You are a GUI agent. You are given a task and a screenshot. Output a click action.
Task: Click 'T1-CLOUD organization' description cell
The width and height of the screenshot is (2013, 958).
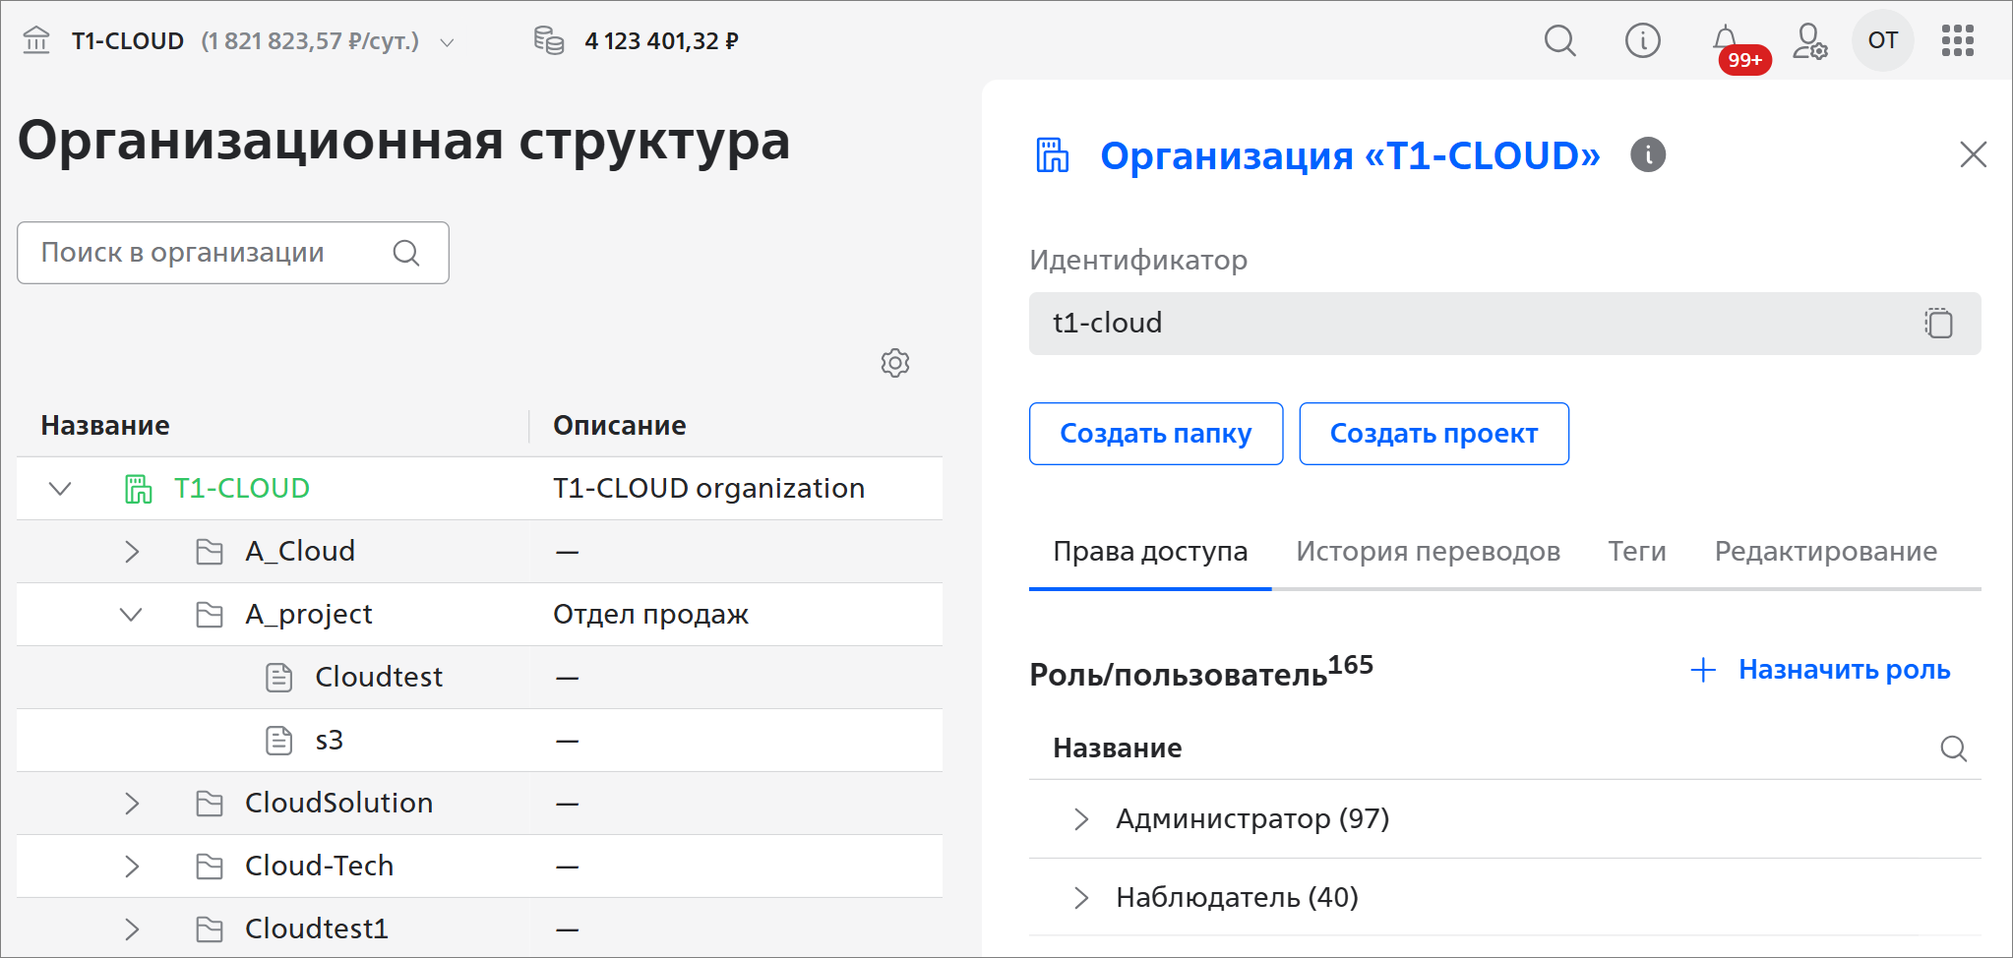coord(708,488)
